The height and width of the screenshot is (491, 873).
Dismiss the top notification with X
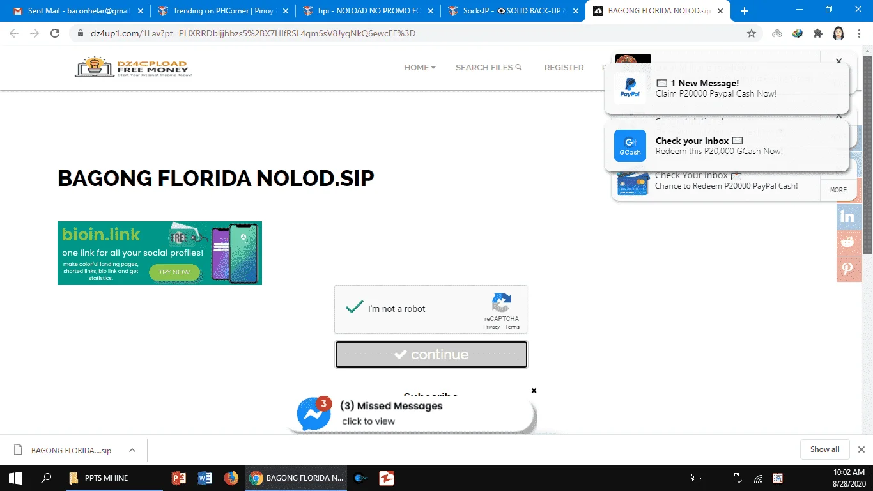point(839,61)
